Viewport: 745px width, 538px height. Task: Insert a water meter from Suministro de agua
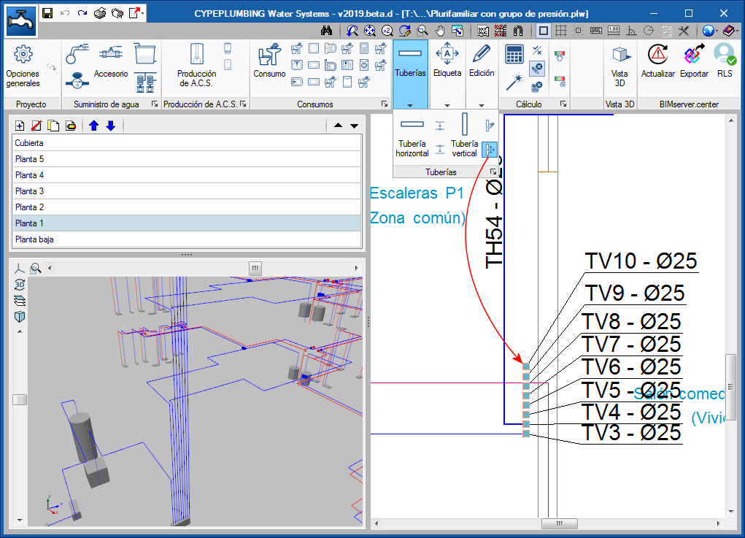tap(77, 81)
